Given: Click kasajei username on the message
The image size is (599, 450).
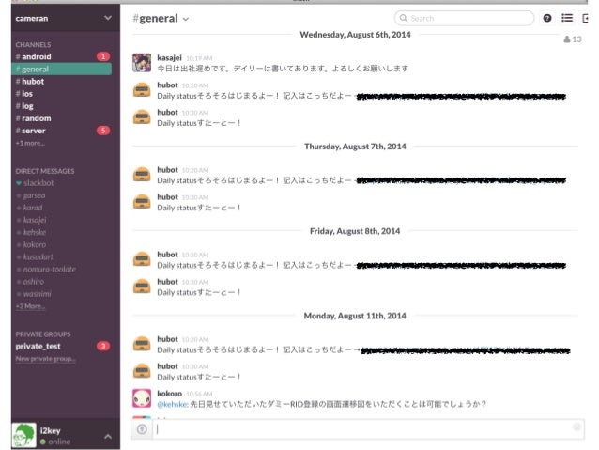Looking at the screenshot, I should (x=169, y=57).
